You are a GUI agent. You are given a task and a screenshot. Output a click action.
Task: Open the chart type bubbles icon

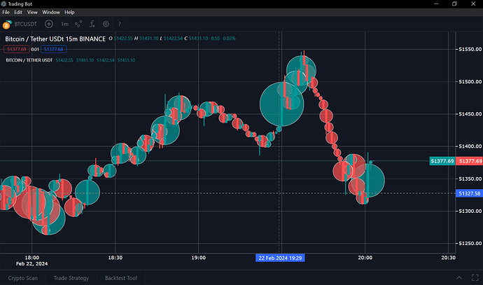pyautogui.click(x=78, y=24)
